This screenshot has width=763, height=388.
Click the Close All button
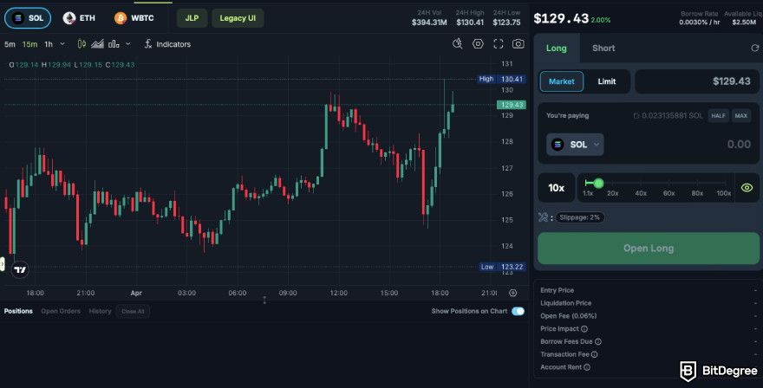pos(133,311)
